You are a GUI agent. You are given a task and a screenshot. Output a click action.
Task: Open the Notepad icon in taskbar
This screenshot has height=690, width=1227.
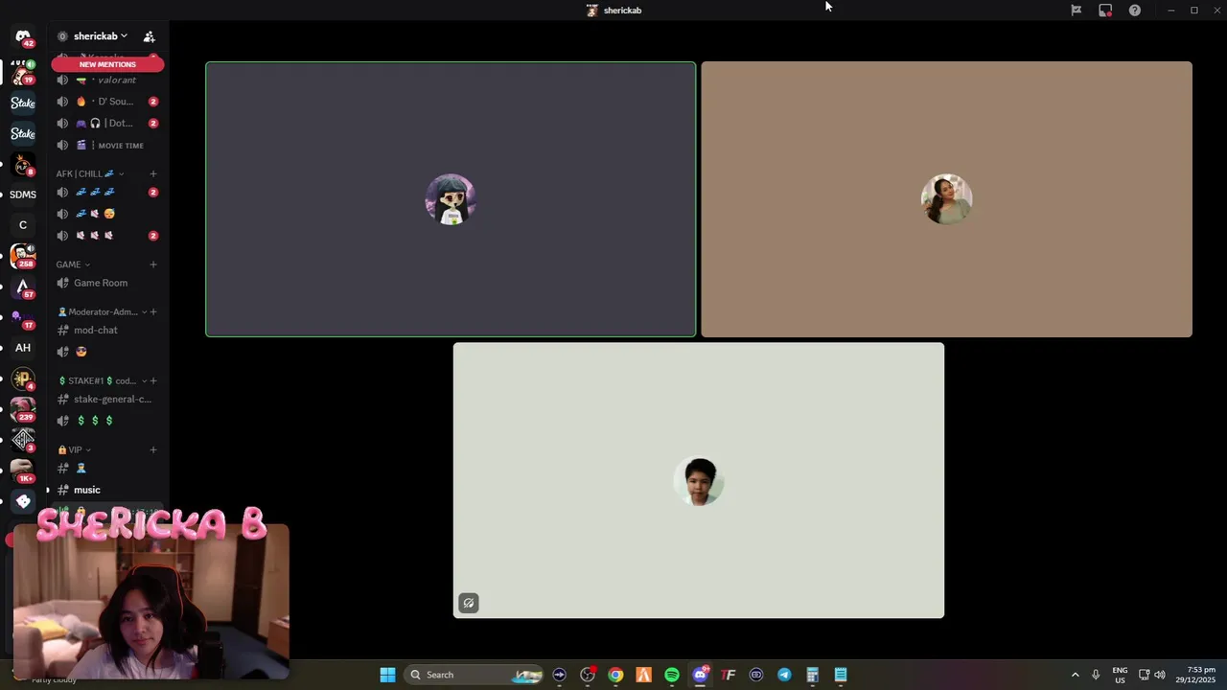841,675
